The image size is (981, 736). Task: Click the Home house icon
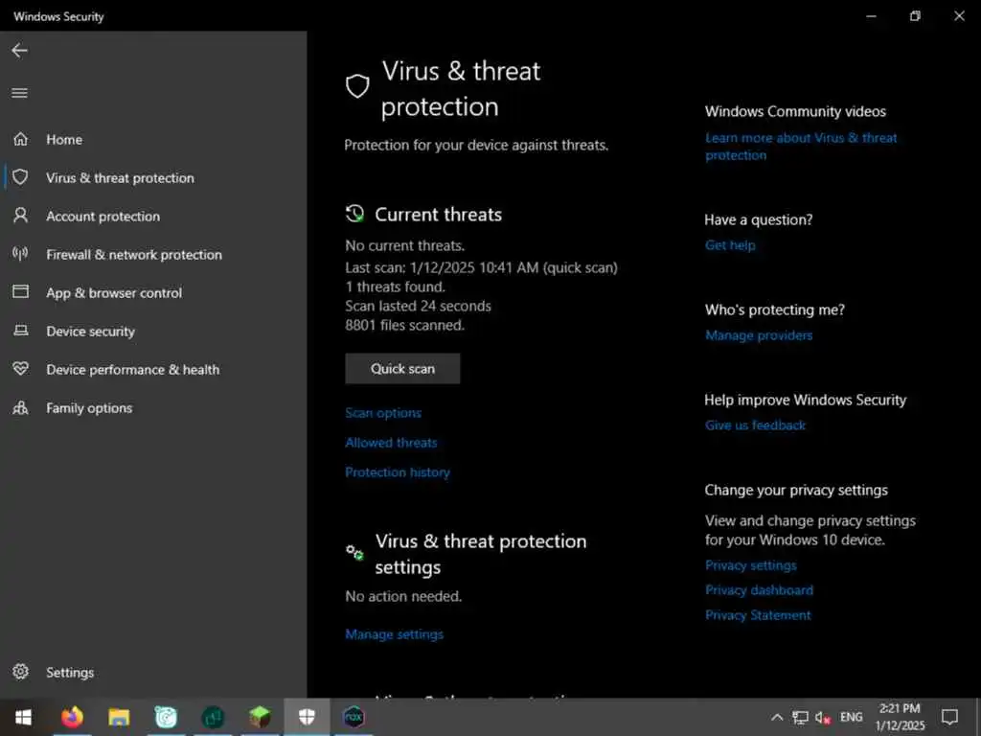21,139
